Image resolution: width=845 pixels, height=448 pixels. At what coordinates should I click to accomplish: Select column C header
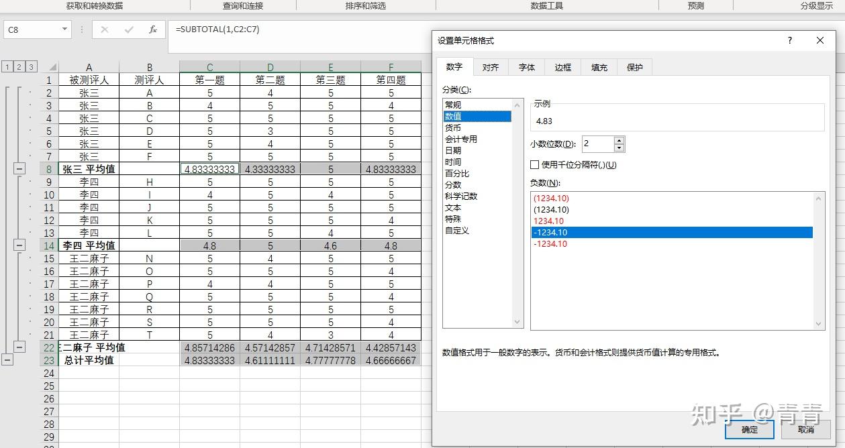[210, 67]
